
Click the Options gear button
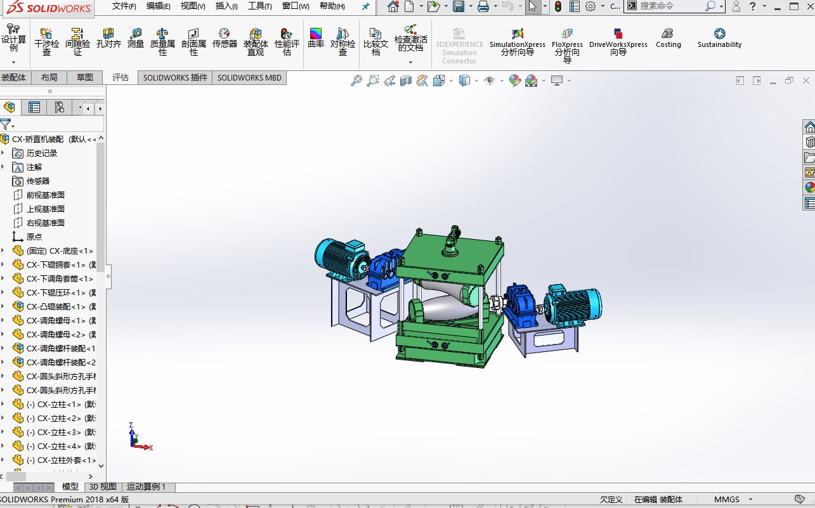590,6
